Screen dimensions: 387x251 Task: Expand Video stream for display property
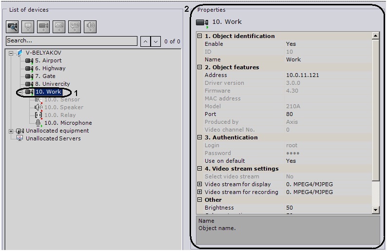coord(200,184)
